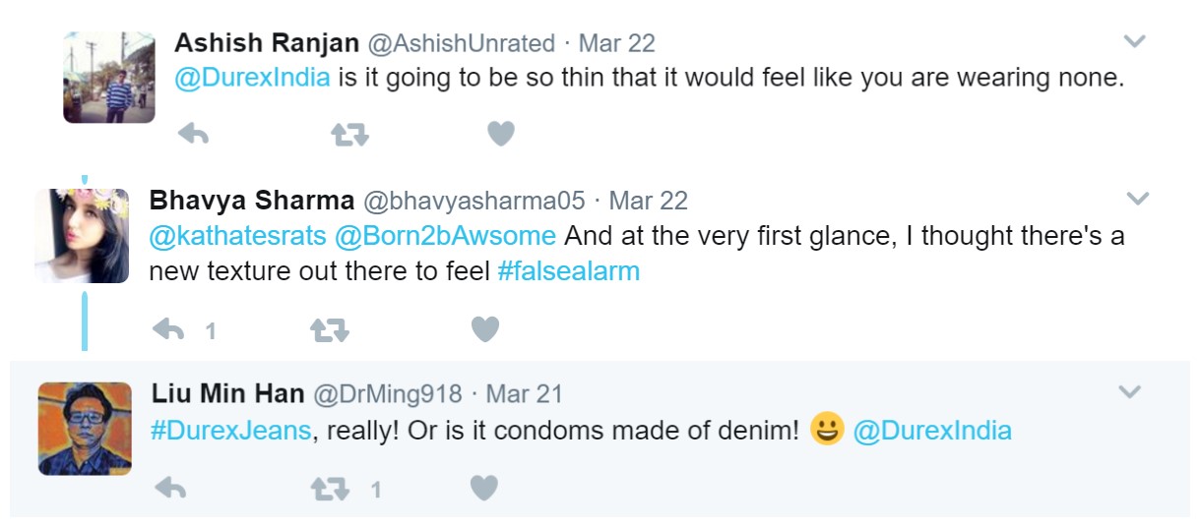
Task: Open Ashish Ranjan's profile picture
Action: click(x=108, y=78)
